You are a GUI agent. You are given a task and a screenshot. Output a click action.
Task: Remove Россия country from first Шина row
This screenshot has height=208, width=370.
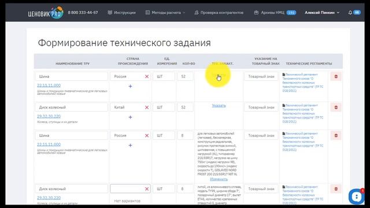147,76
